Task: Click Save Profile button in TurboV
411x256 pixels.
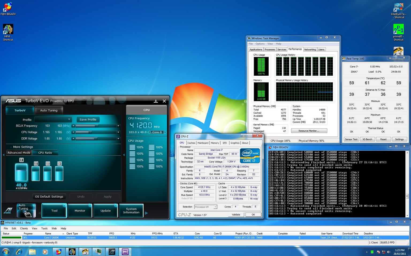Action: [x=88, y=119]
